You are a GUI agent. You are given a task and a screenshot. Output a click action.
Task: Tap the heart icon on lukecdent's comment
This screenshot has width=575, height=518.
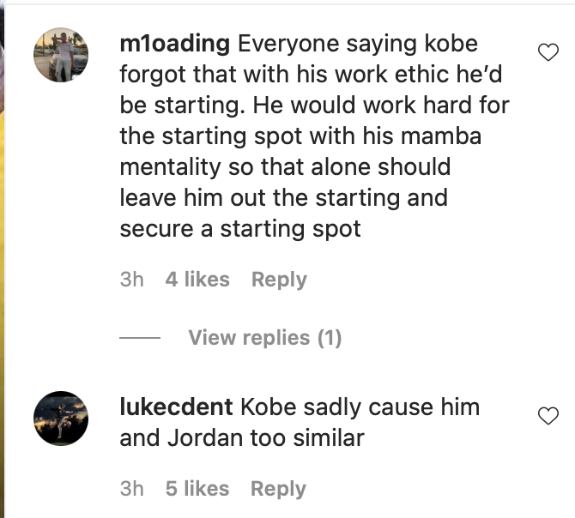548,416
